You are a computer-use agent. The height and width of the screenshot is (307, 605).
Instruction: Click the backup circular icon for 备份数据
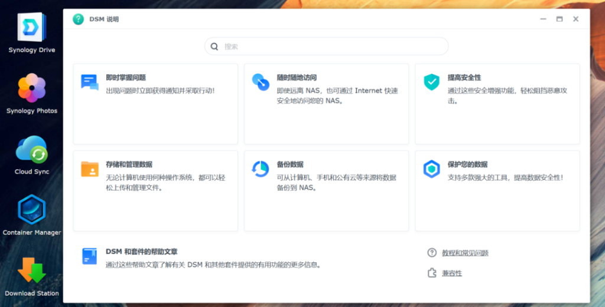[x=261, y=169]
